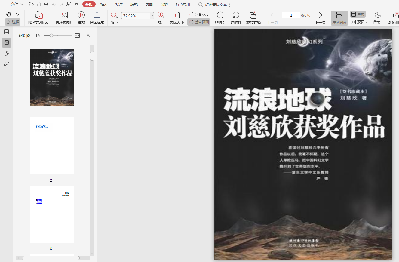Rotate page counterclockwise with 逆时针
The height and width of the screenshot is (262, 399).
236,15
